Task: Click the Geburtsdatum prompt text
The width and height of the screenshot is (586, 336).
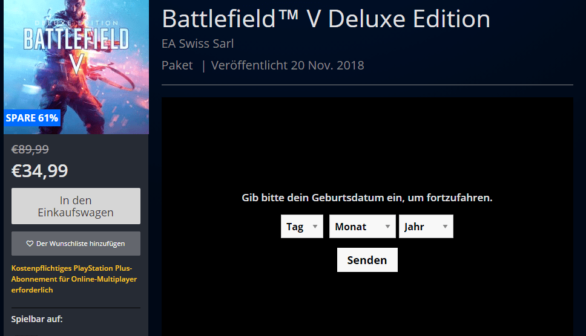Action: coord(367,198)
